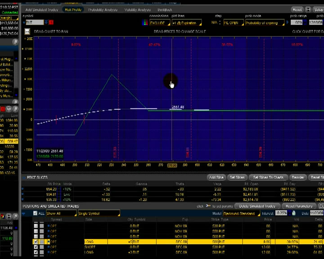Open the Bjerksund Stensland model dropdown
This screenshot has width=324, height=259.
[241, 213]
